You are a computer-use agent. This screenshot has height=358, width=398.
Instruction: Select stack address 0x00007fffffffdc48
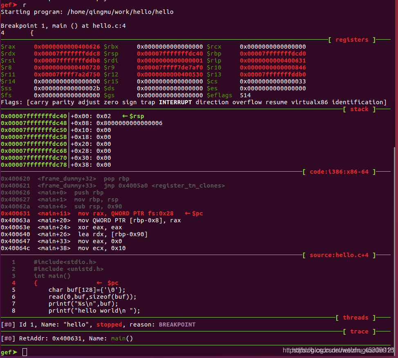[34, 123]
